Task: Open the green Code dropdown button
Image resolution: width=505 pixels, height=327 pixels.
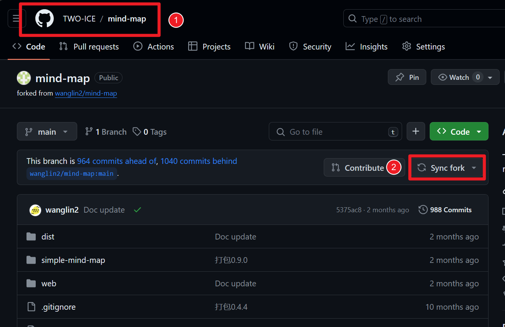Action: (x=459, y=132)
